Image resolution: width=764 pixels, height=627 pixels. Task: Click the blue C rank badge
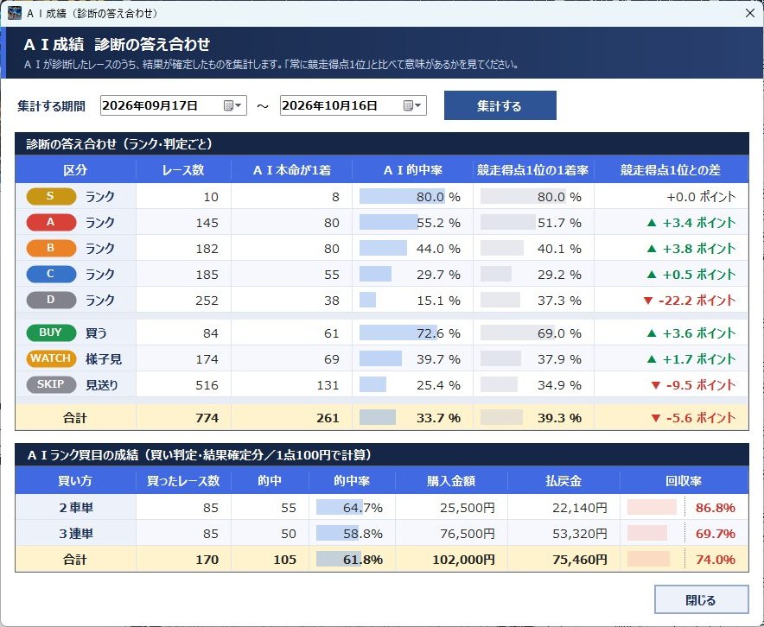point(51,274)
